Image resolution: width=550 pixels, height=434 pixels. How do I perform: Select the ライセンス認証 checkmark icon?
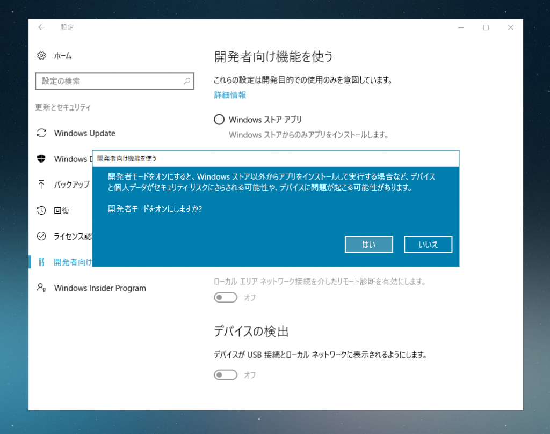coord(41,236)
